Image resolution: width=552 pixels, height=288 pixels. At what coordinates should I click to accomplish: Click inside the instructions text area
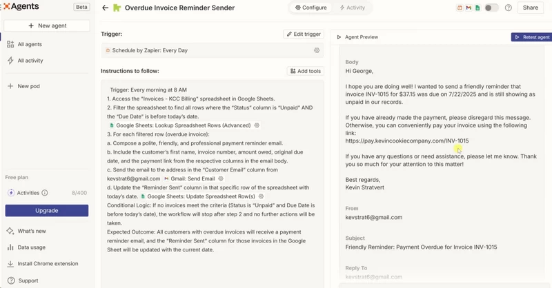pyautogui.click(x=213, y=183)
